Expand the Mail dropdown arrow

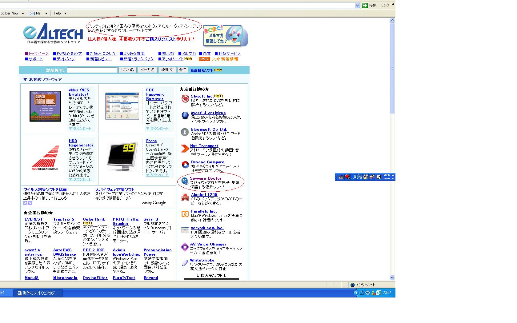[x=46, y=14]
